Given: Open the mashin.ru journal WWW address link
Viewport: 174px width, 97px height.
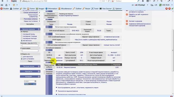Looking at the screenshot, I should click(96, 40).
